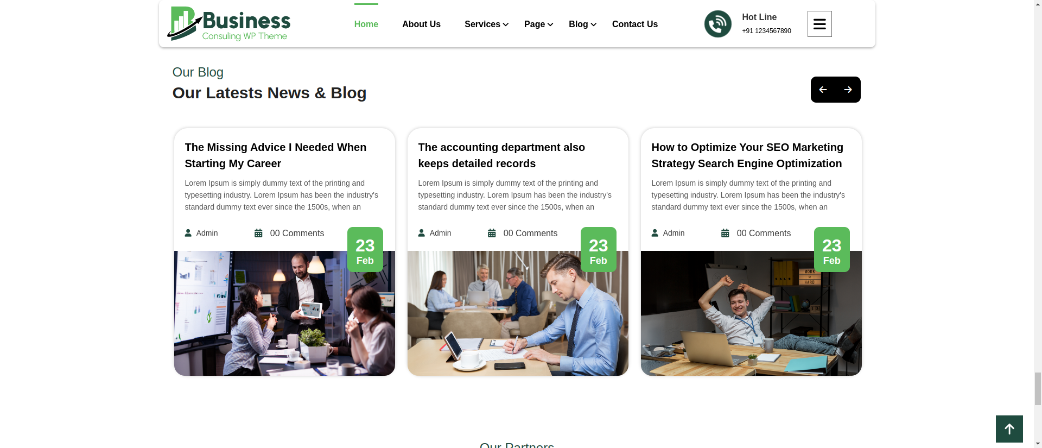
Task: Click Admin user icon on first post
Action: (x=188, y=233)
